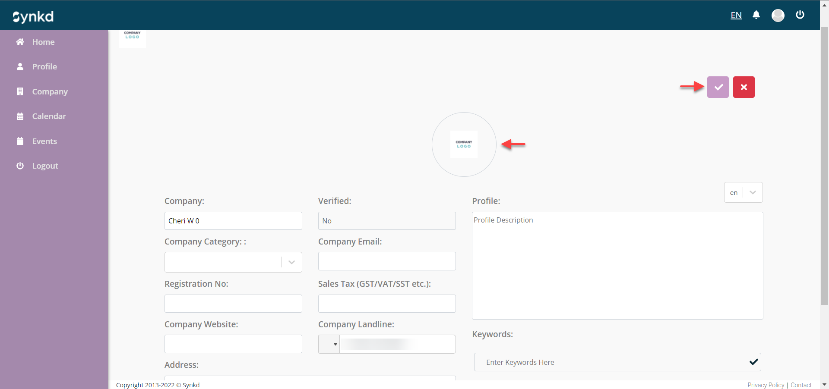The height and width of the screenshot is (389, 829).
Task: Focus the Profile Description text area
Action: (x=617, y=265)
